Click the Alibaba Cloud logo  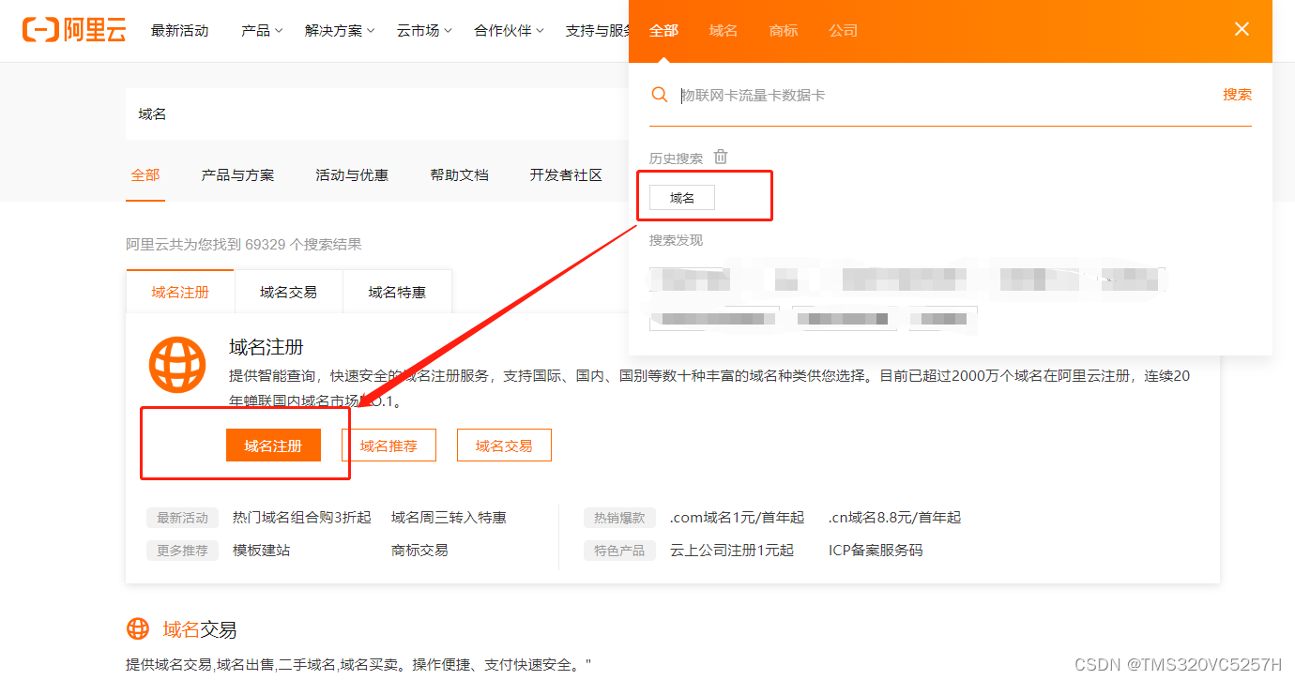click(x=74, y=30)
